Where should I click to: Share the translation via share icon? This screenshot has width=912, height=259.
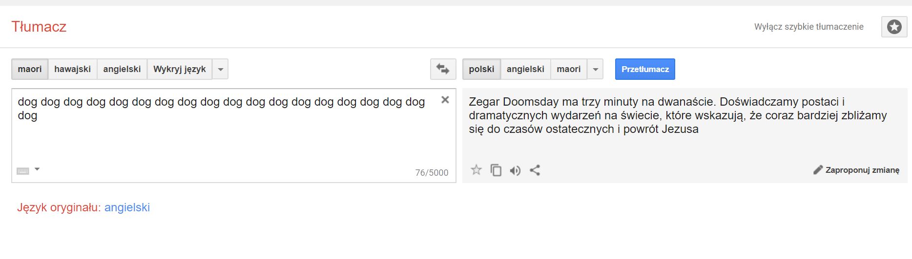click(x=535, y=170)
